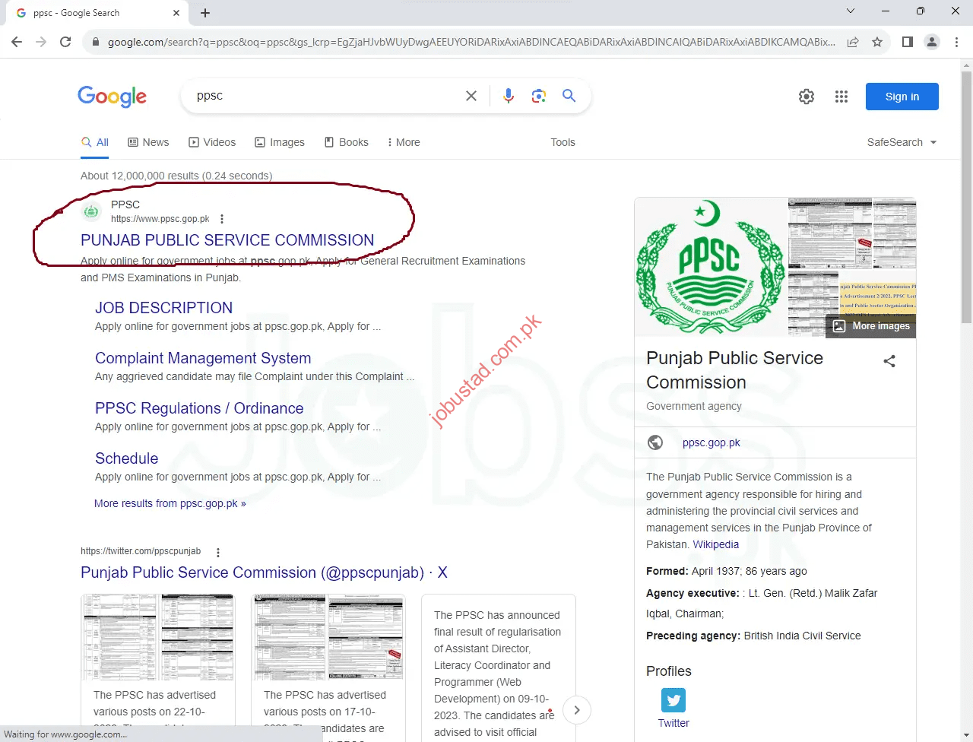Screen dimensions: 973x742
Task: Open the PPSC logo image in knowledge panel
Action: point(711,267)
